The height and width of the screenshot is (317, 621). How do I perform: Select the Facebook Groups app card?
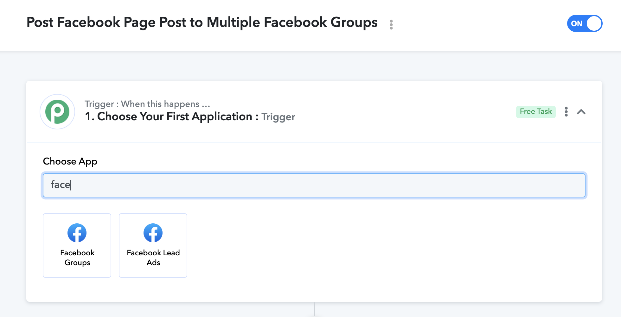coord(77,246)
